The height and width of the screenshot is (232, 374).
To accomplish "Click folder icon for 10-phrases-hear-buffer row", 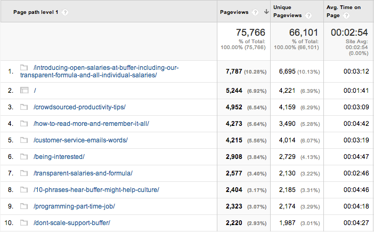I will [24, 189].
